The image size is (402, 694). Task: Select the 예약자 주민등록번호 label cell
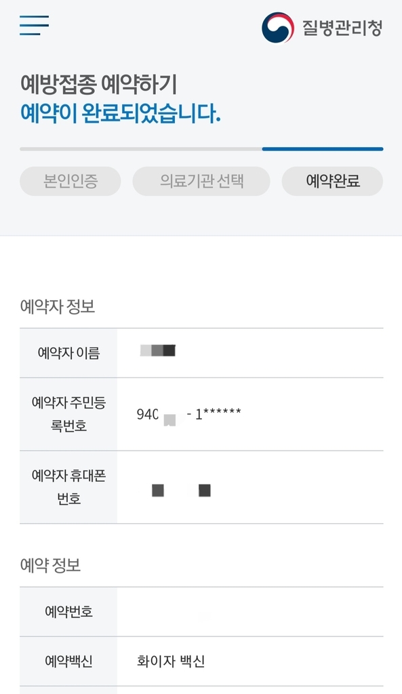[68, 414]
